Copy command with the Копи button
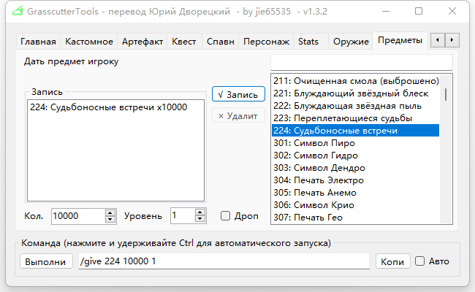This screenshot has height=292, width=475. click(x=392, y=261)
